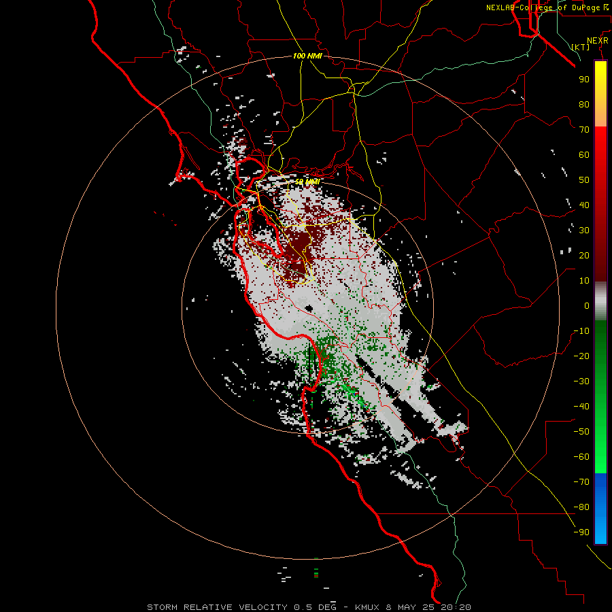Pick the gray zero-velocity colorbar segment
The width and height of the screenshot is (612, 612).
click(600, 301)
